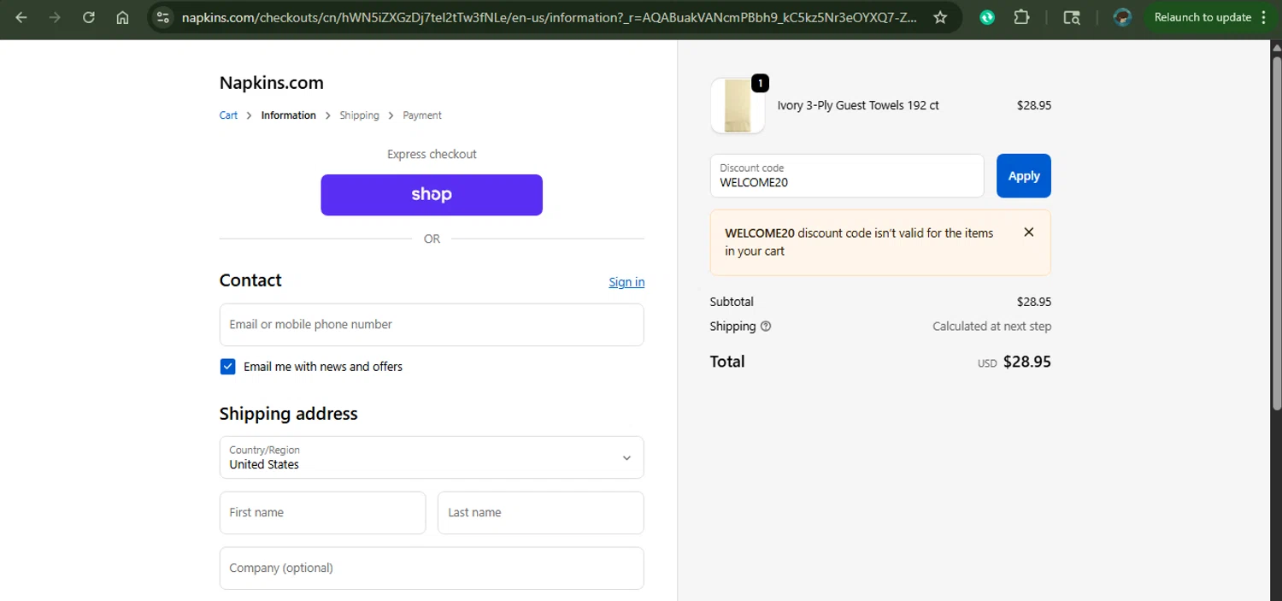Open the green extension icon in toolbar
Screen dimensions: 1282x601
click(987, 17)
